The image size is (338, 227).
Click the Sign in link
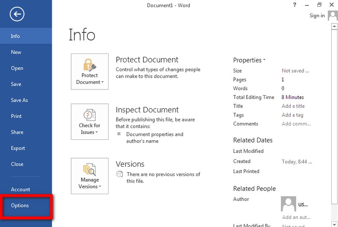click(x=317, y=16)
